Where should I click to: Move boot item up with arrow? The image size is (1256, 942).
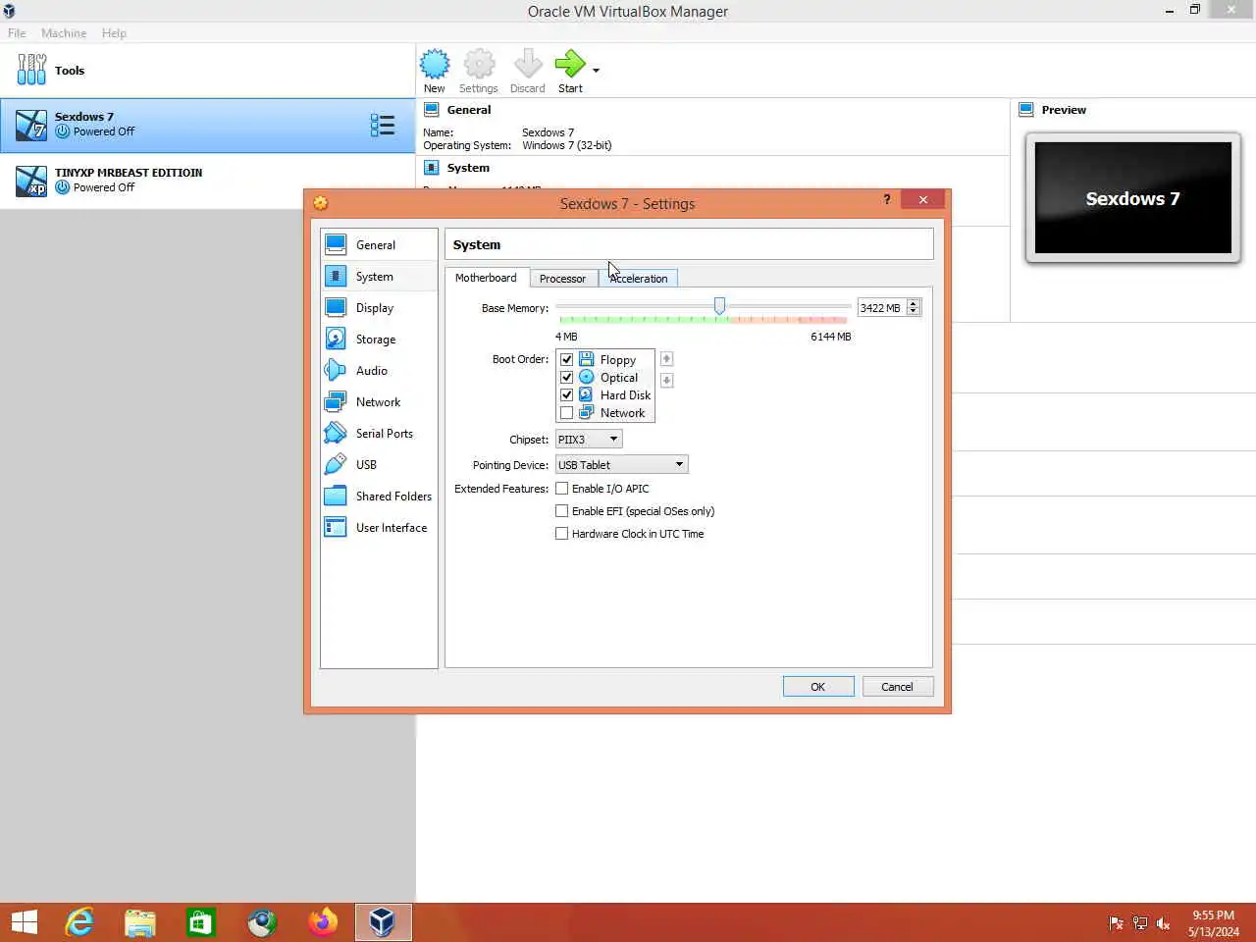[x=666, y=359]
